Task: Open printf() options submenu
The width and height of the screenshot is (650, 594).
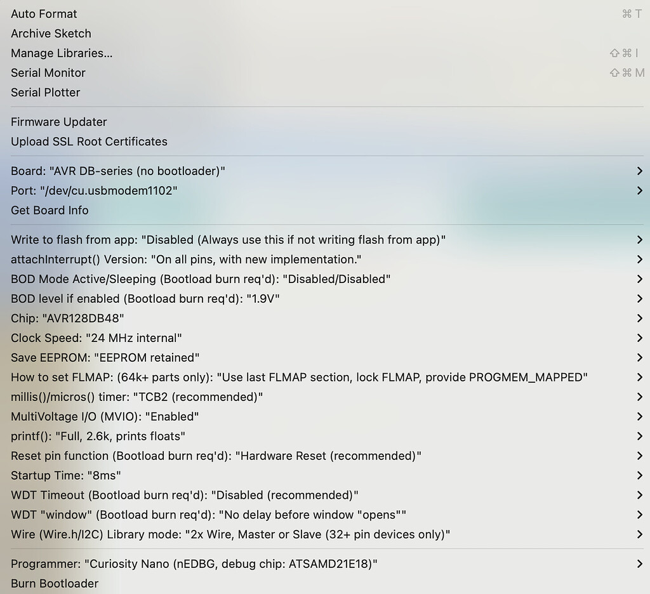Action: [325, 436]
